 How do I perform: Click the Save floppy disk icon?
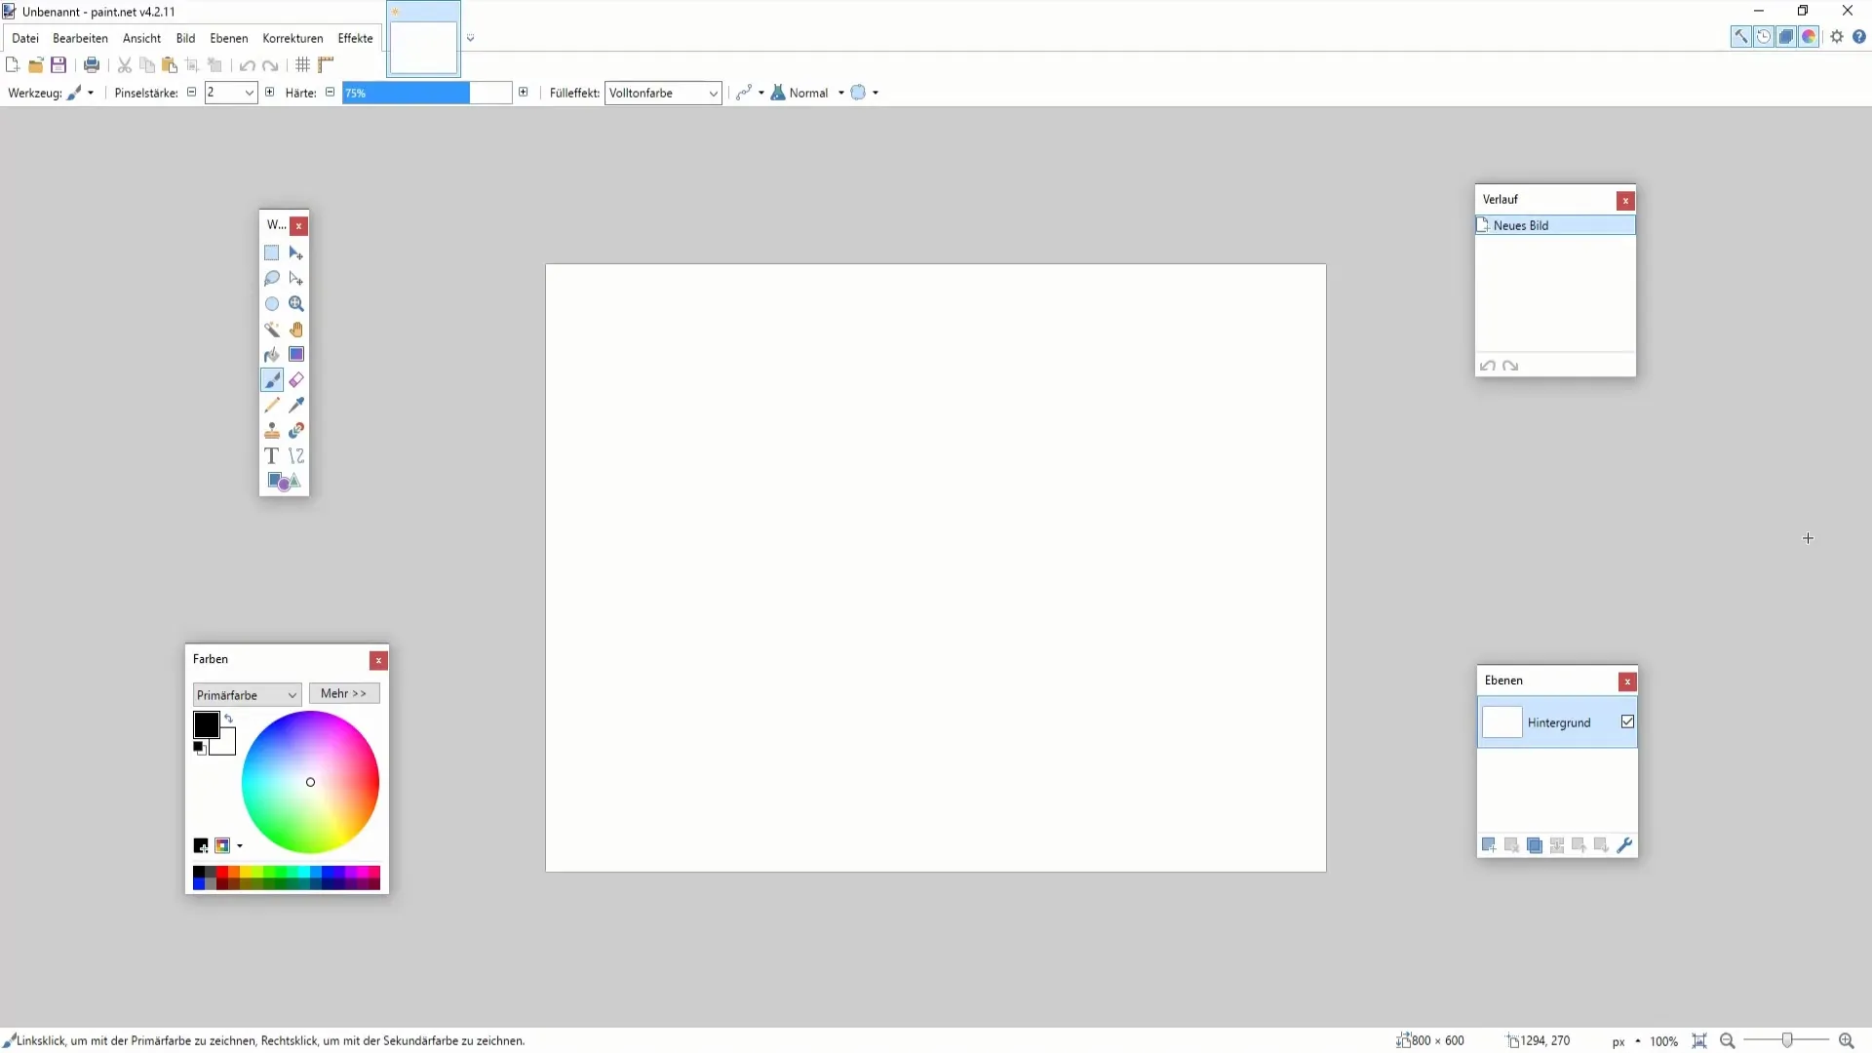point(58,65)
